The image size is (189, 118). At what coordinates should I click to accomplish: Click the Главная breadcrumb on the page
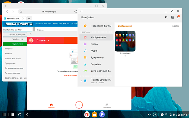[x=40, y=30]
